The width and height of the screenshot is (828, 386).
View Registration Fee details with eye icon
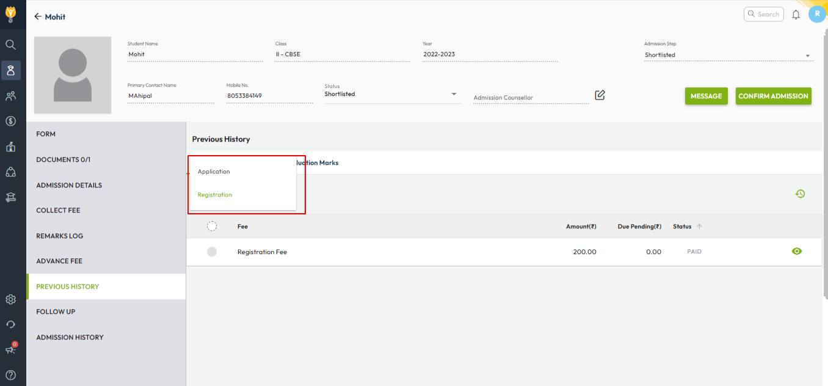(796, 251)
